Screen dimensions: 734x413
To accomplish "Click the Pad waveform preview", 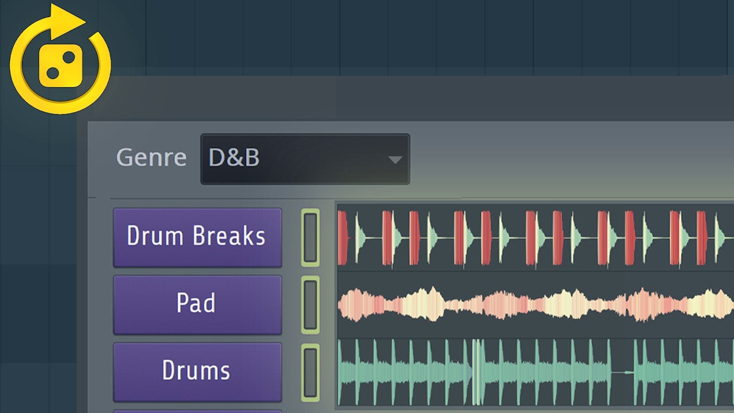I will point(536,305).
